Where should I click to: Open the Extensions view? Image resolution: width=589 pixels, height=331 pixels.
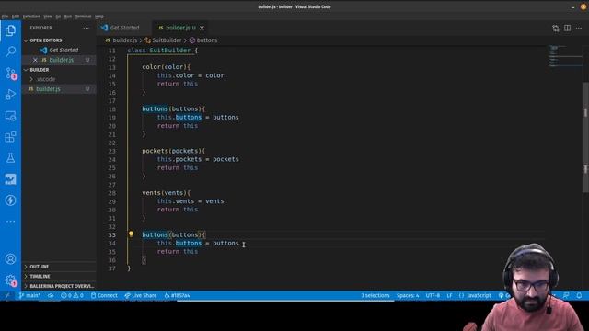coord(10,137)
